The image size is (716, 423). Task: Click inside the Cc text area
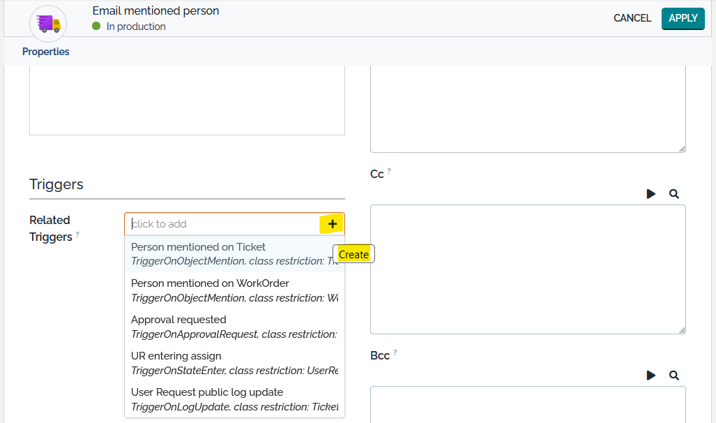pyautogui.click(x=527, y=269)
